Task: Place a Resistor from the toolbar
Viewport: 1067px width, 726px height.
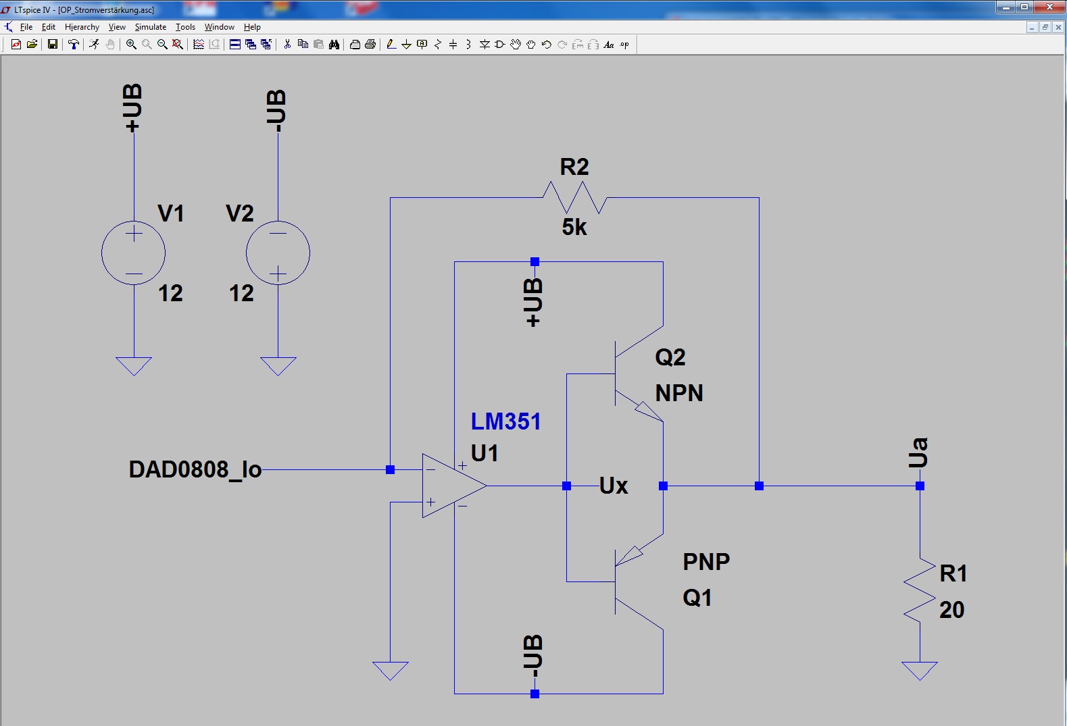Action: point(438,45)
